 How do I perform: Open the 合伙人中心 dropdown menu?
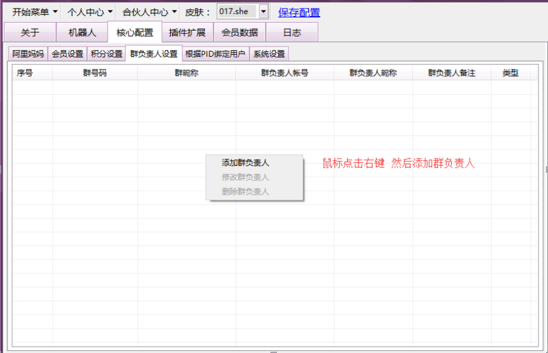click(150, 12)
